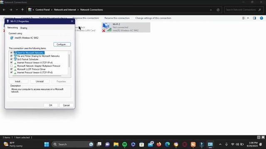Switch to large icons view in status bar

(x=263, y=137)
